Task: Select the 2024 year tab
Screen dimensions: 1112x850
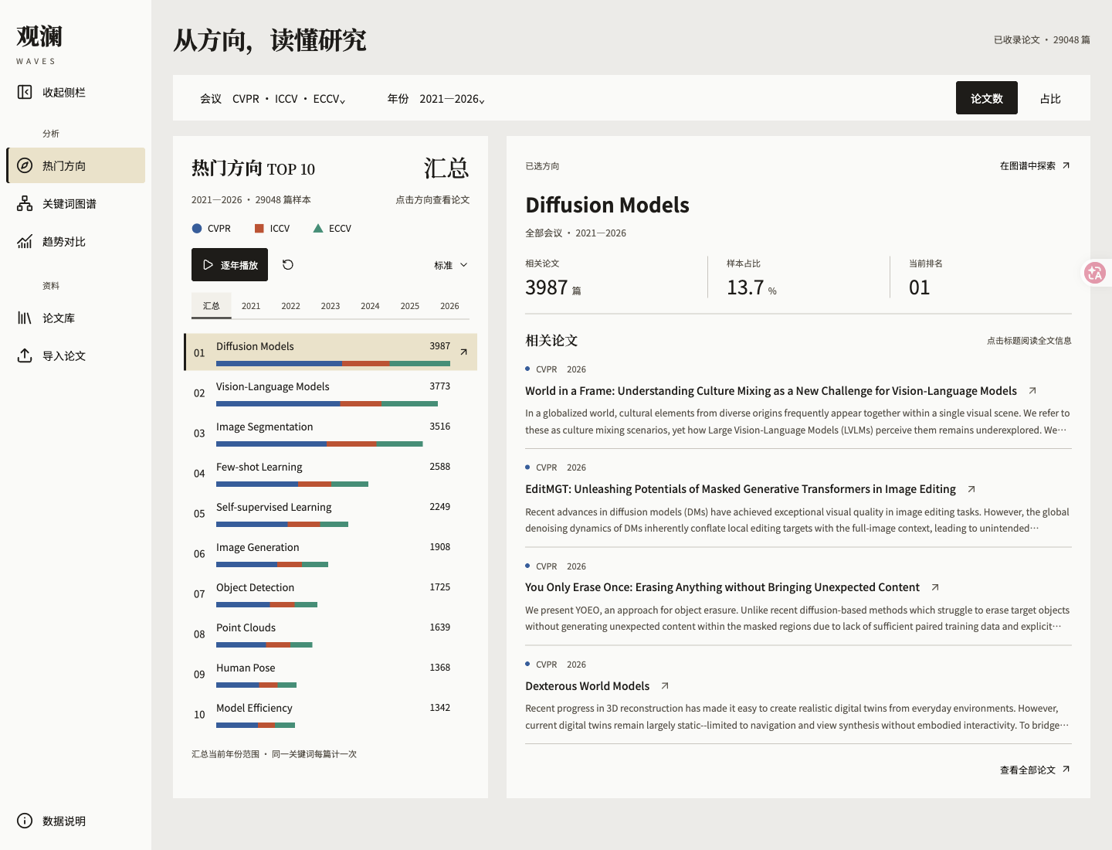Action: click(370, 306)
